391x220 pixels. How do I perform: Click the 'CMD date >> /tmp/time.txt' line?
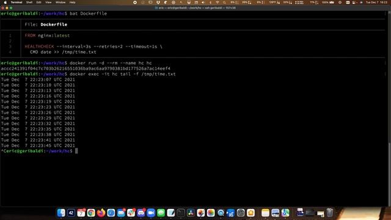coord(63,52)
